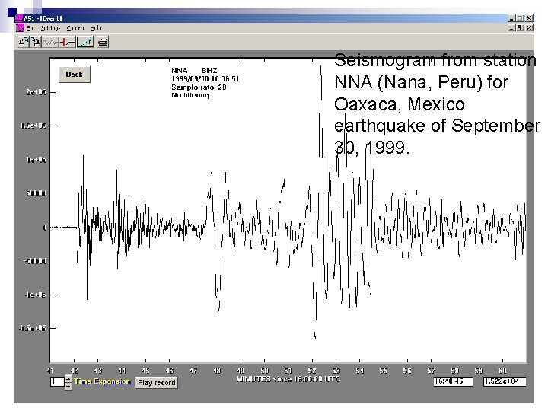
Task: Click the 'NNA BHZ' station header text
Action: (x=194, y=71)
